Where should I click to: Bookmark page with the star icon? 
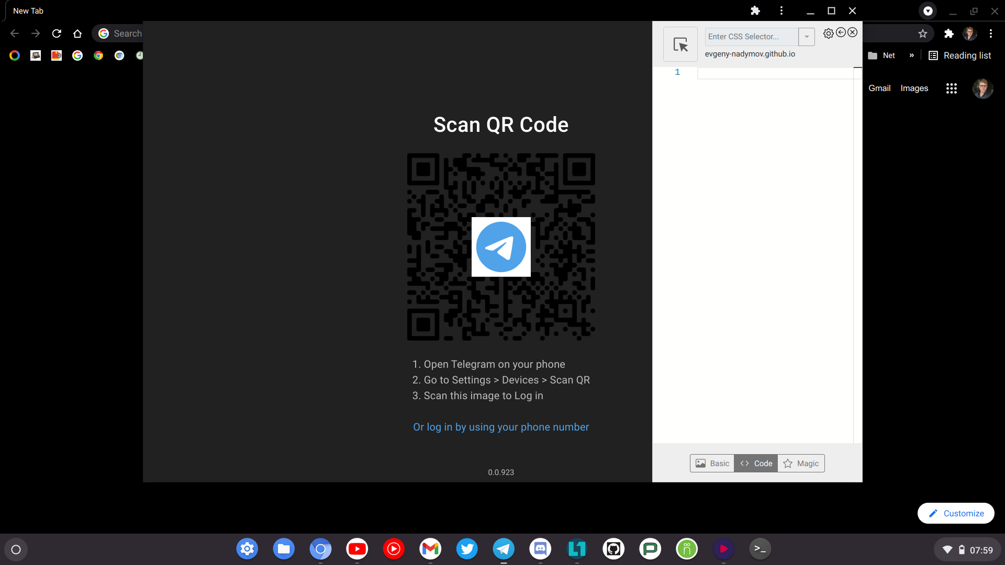tap(923, 33)
